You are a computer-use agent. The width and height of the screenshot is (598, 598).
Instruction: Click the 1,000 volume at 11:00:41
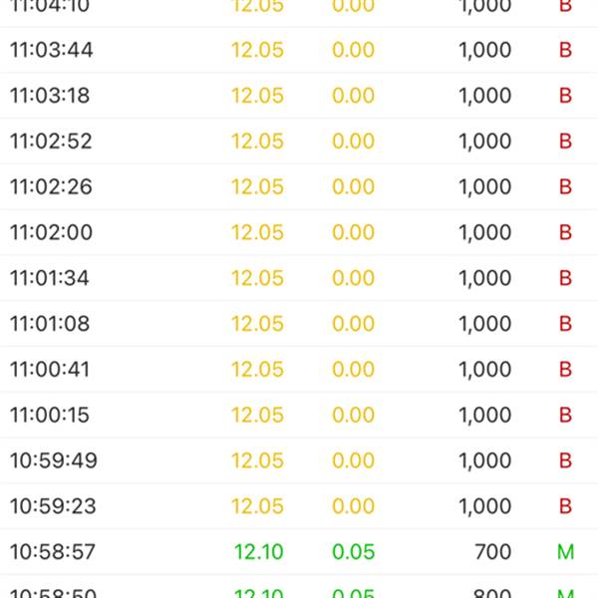pos(485,370)
